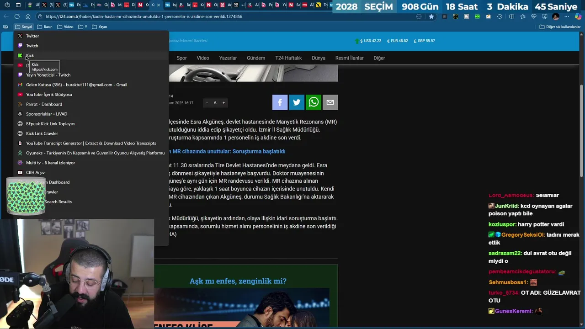
Task: Open the Aşk mı enfes, zenginlik mi? ad
Action: point(238,281)
